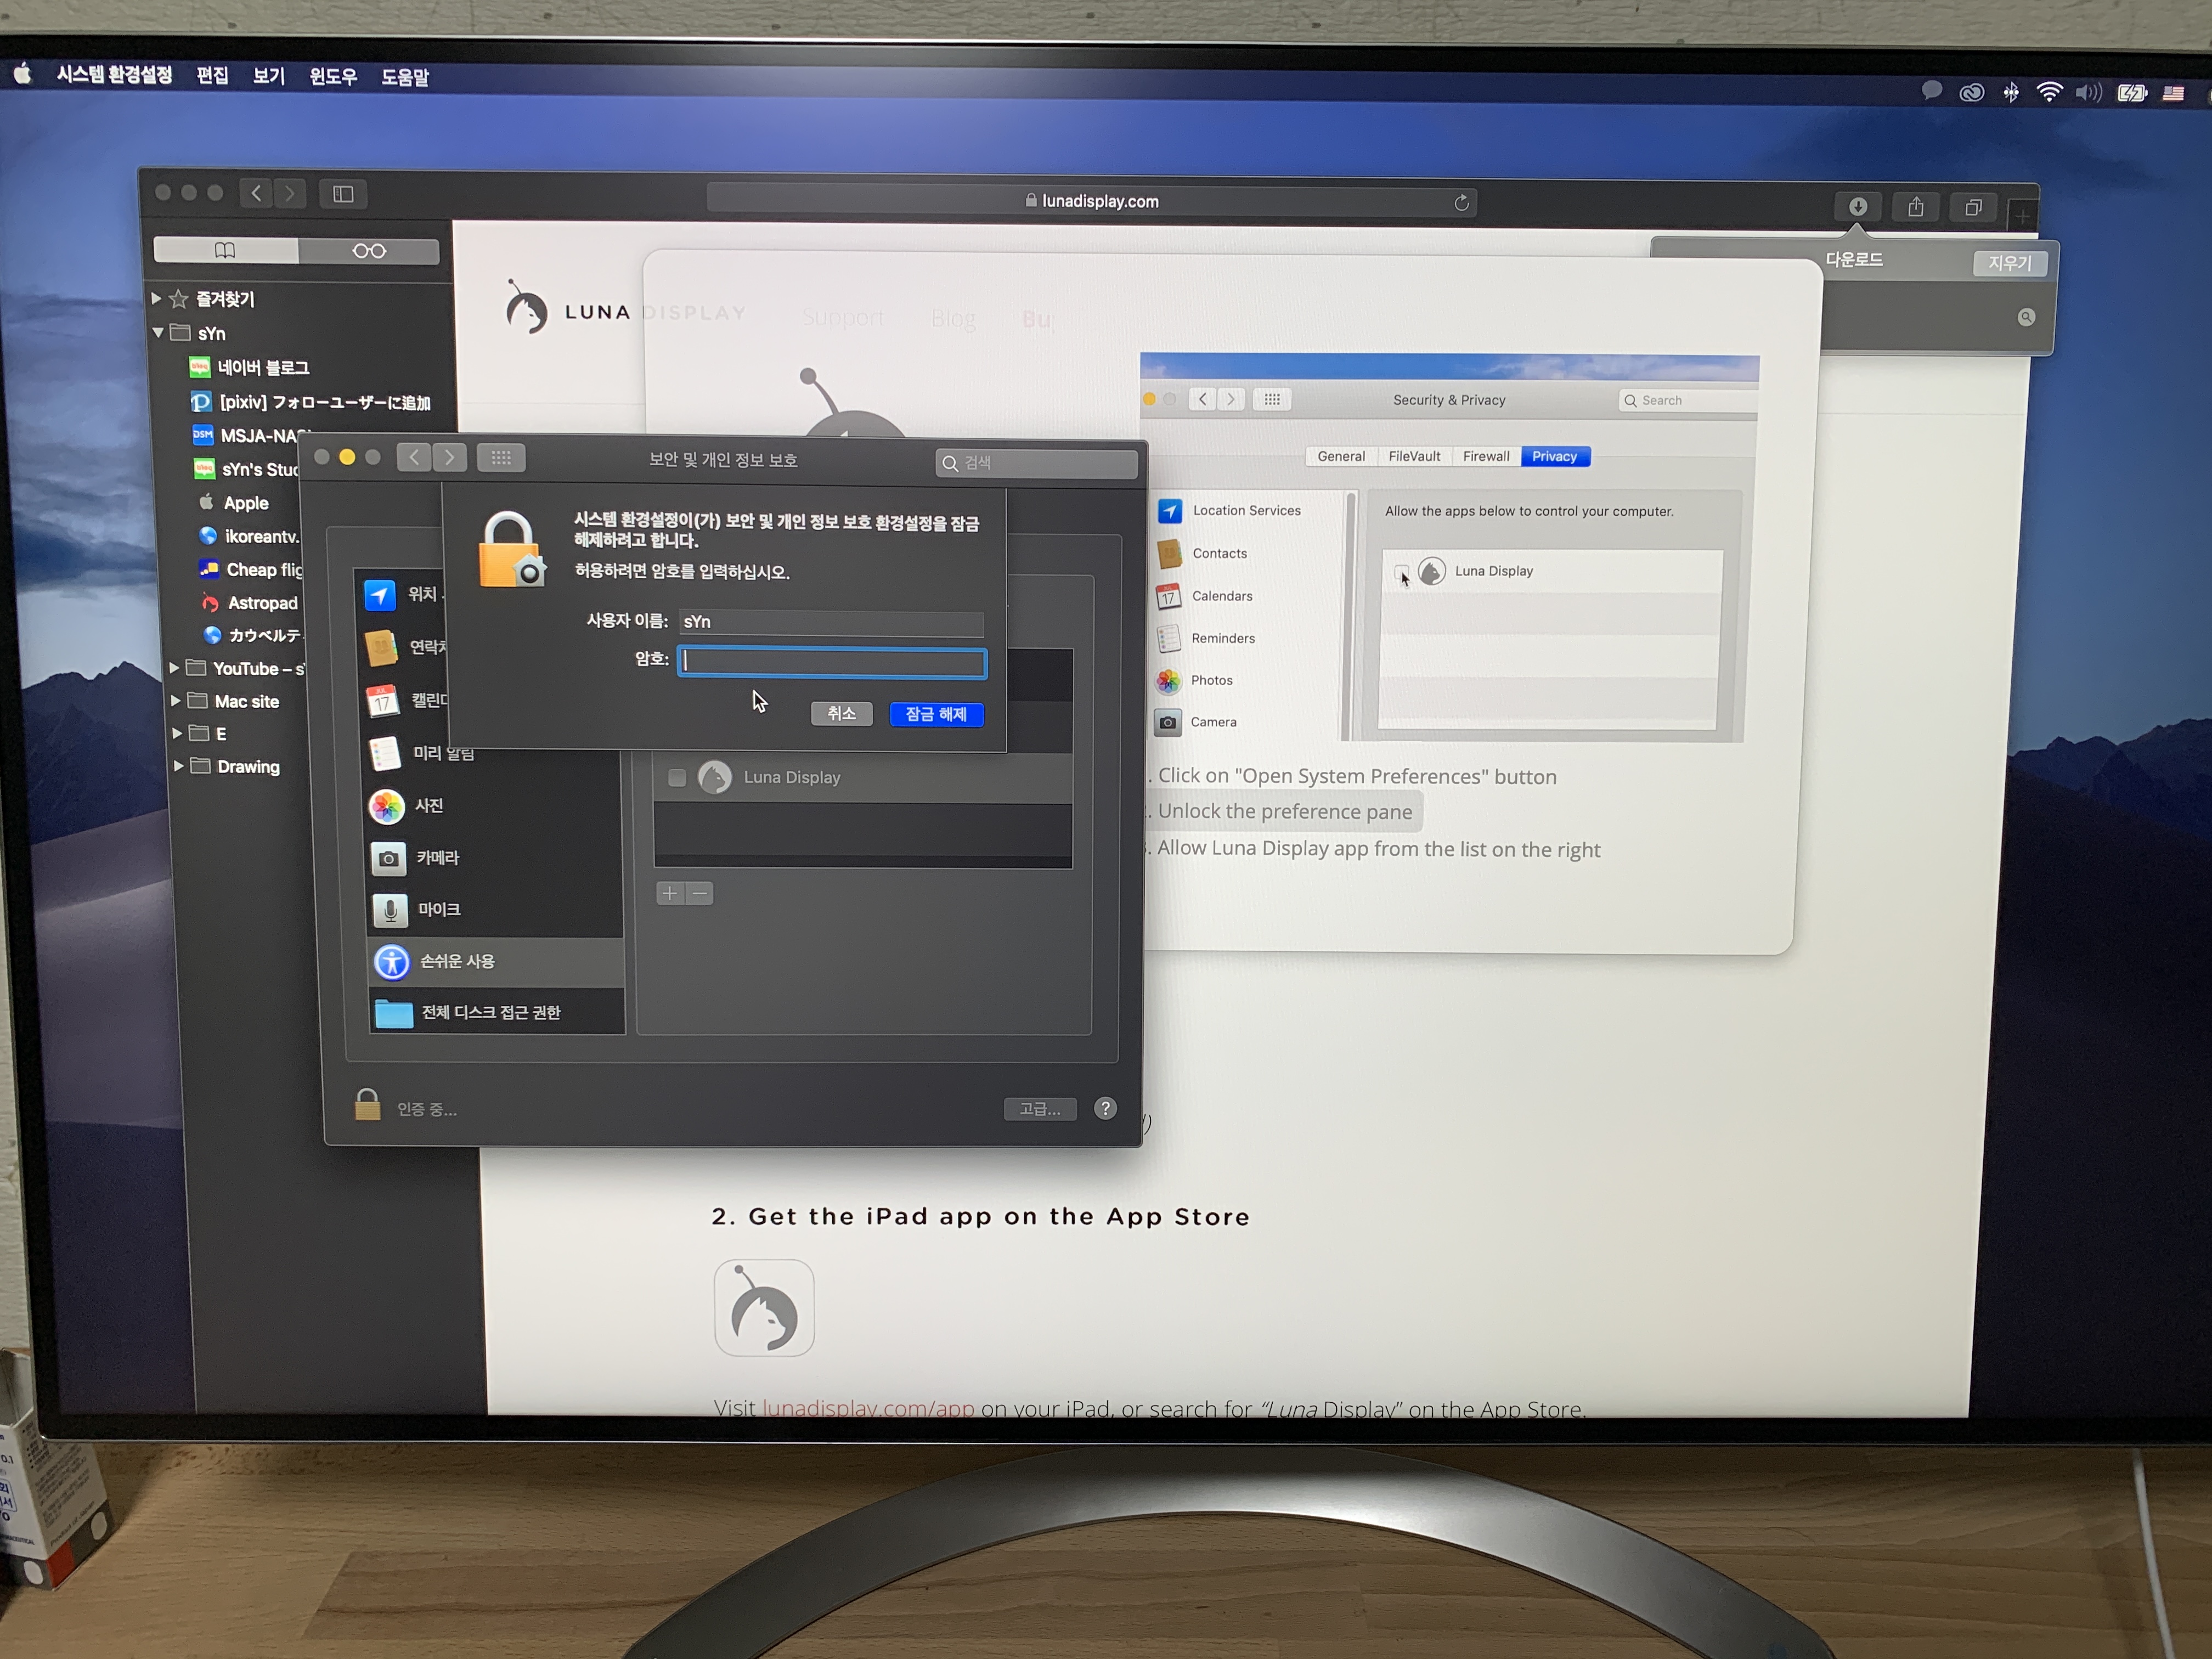Open the 보기 menu

[x=269, y=76]
